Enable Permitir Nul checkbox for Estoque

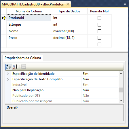point(99,24)
